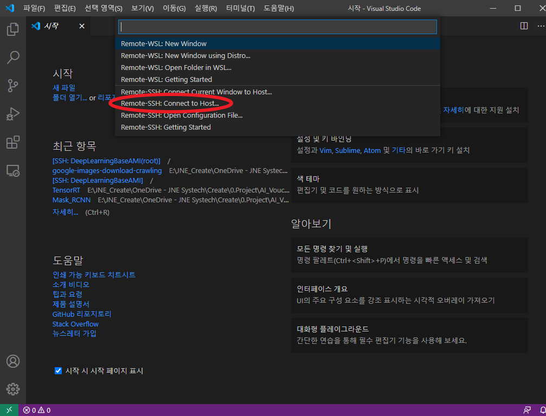Open GitHub 리포지토리 link

click(x=82, y=314)
